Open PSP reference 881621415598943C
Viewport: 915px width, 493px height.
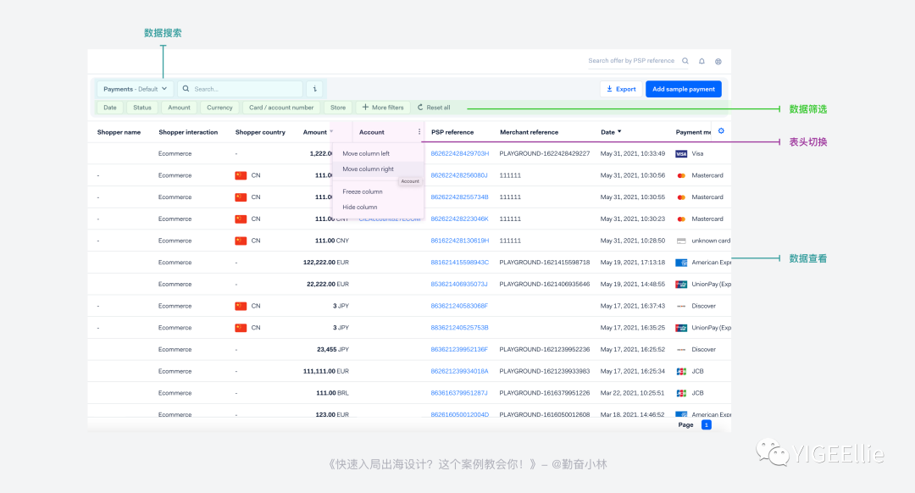click(460, 263)
